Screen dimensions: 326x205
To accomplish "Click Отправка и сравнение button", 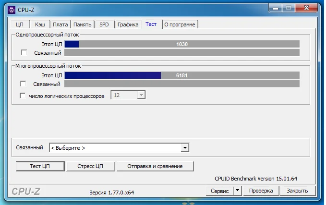I will 155,166.
